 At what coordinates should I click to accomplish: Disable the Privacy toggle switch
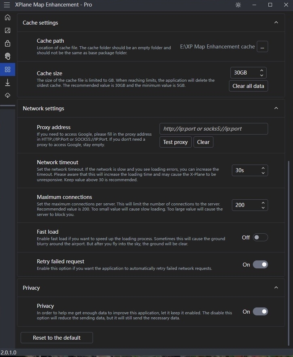tap(260, 311)
